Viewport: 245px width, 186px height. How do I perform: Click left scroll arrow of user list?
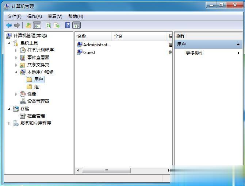point(78,170)
